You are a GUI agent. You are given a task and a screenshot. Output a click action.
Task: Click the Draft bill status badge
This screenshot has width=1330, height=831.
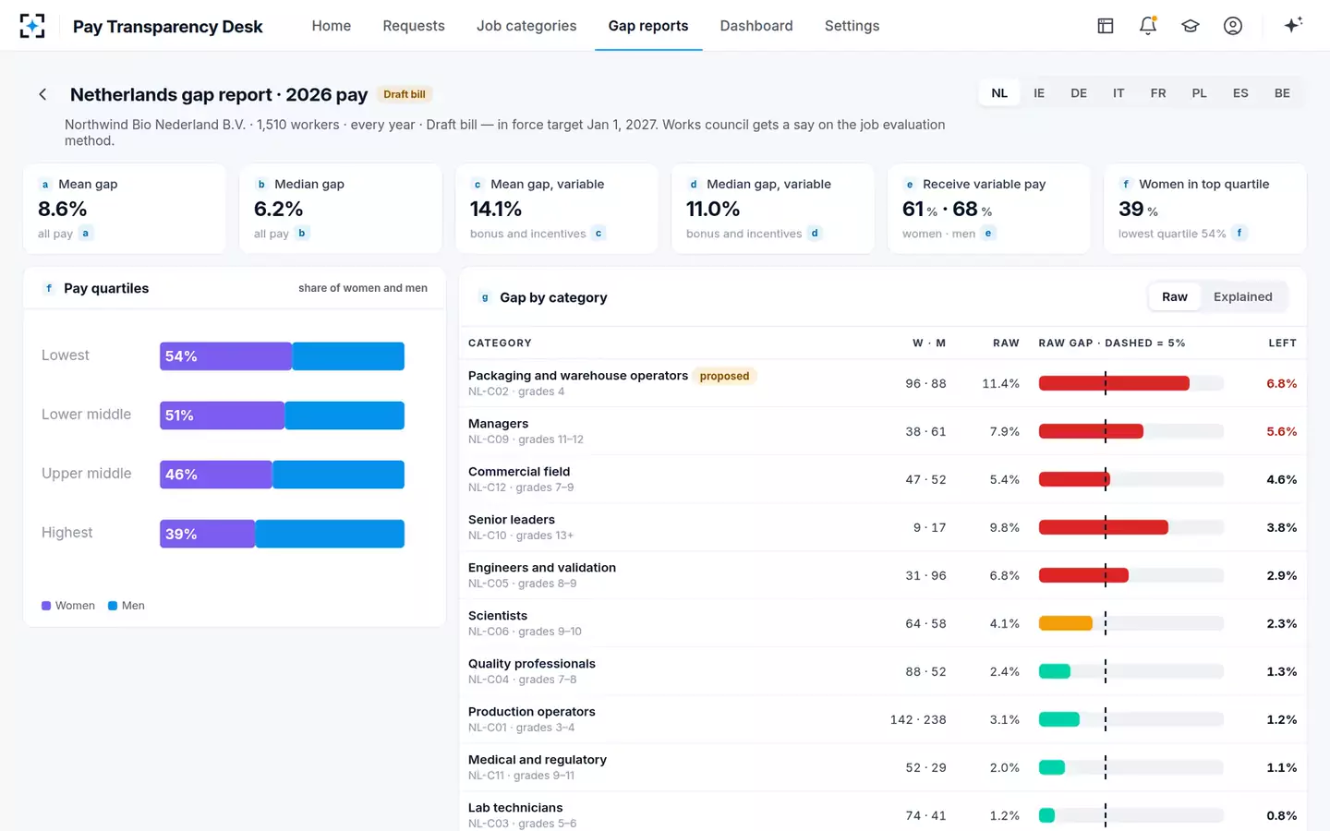405,94
